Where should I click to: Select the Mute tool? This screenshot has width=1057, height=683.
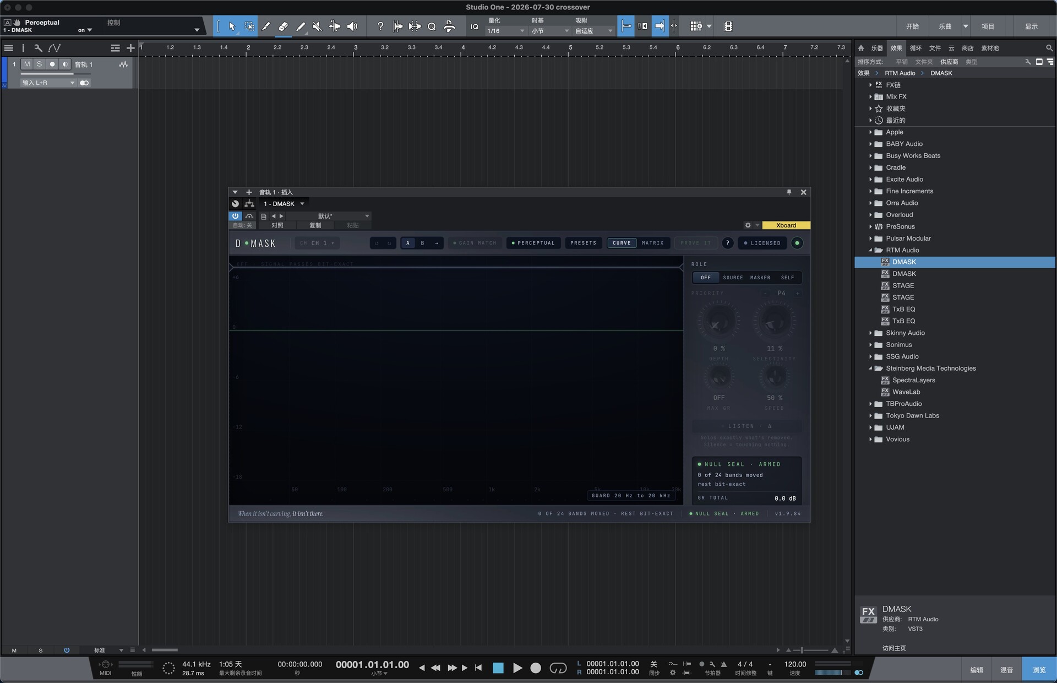click(x=318, y=26)
